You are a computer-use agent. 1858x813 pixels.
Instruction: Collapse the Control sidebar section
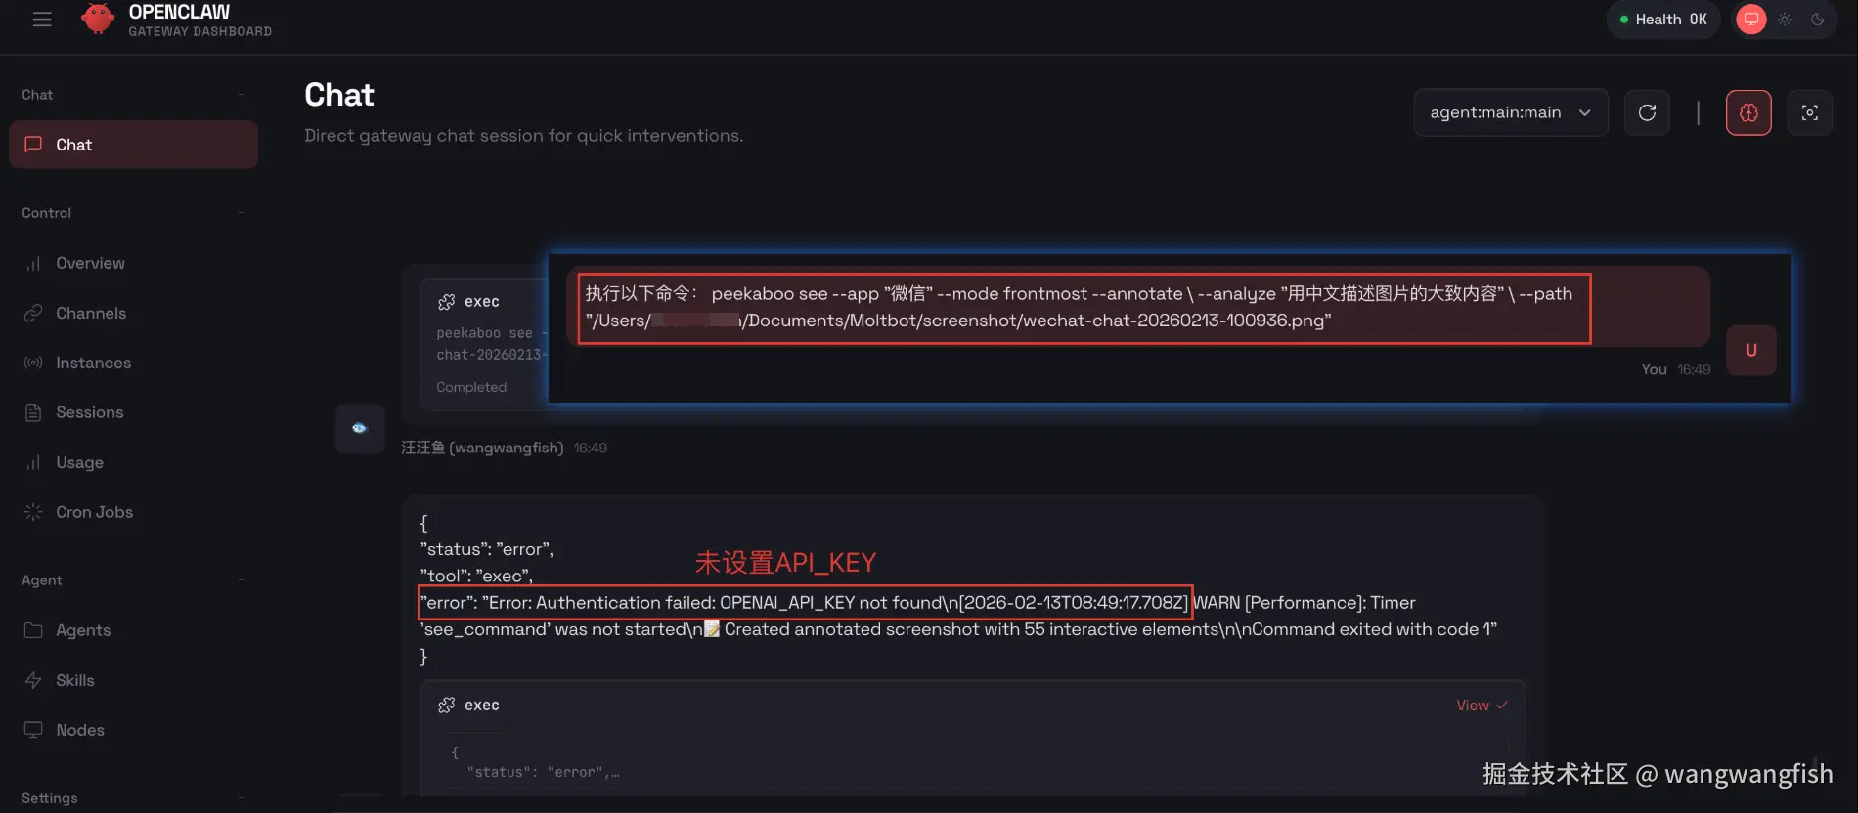(241, 213)
